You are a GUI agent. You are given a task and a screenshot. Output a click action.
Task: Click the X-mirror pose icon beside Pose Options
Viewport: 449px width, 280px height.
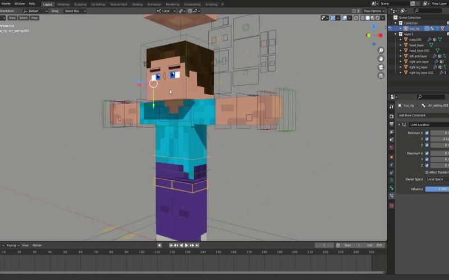(x=358, y=11)
